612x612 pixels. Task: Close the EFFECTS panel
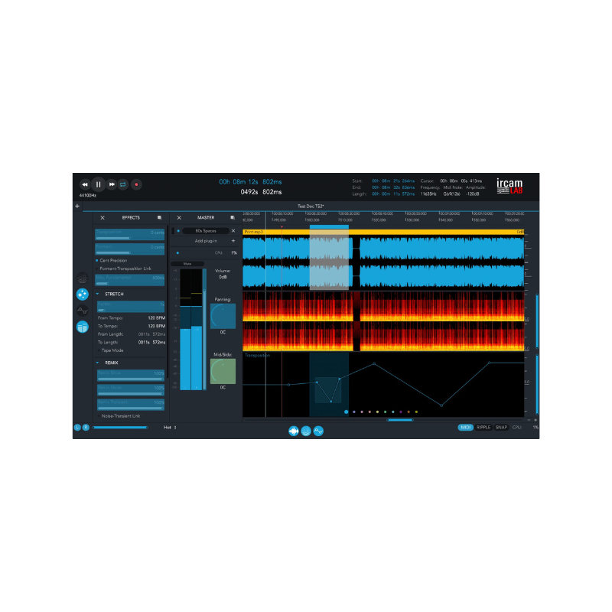(x=103, y=218)
